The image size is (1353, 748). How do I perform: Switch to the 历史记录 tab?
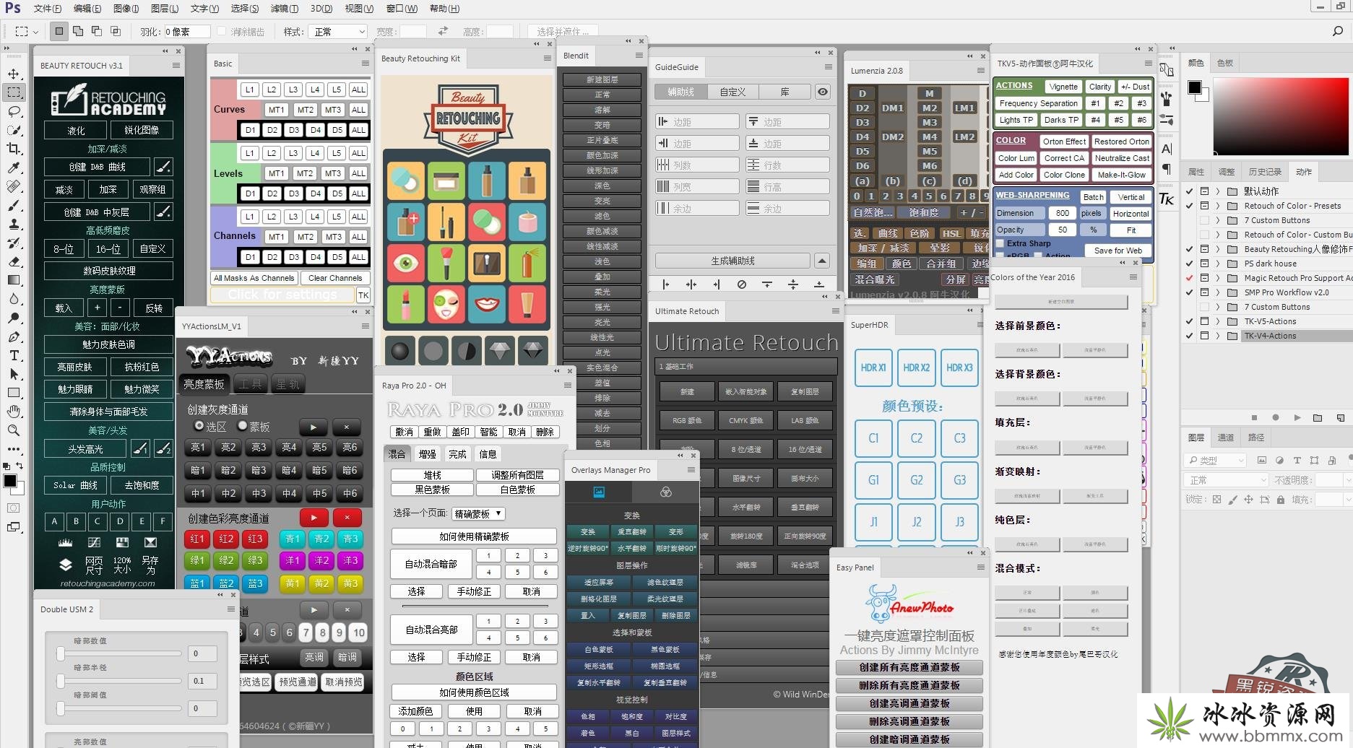click(x=1265, y=172)
